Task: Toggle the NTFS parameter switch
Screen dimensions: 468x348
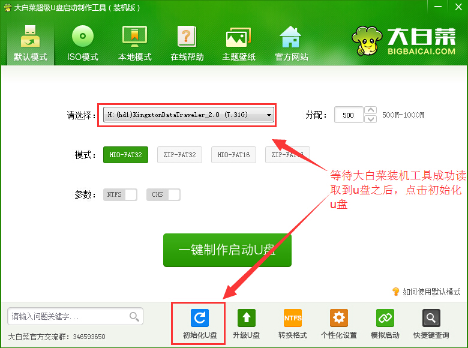Action: point(120,194)
